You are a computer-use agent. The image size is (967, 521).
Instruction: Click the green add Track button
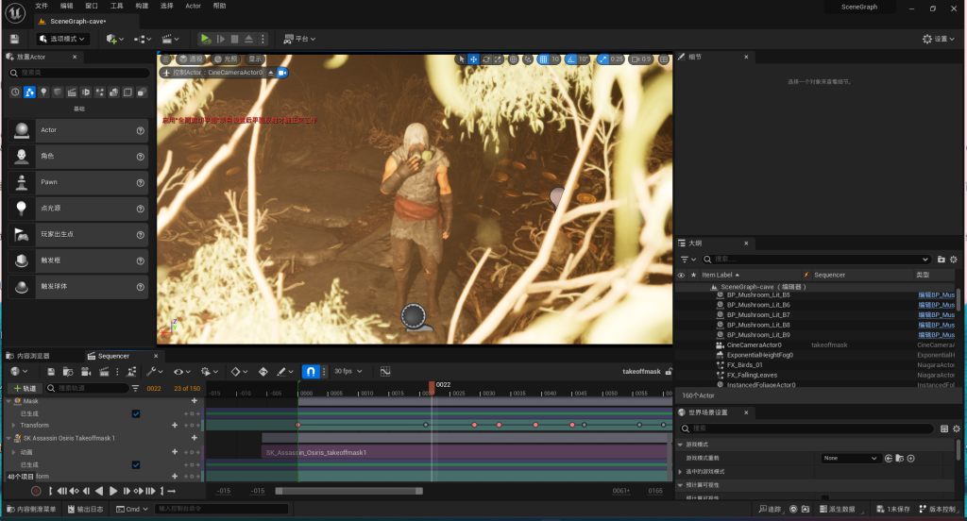(25, 389)
